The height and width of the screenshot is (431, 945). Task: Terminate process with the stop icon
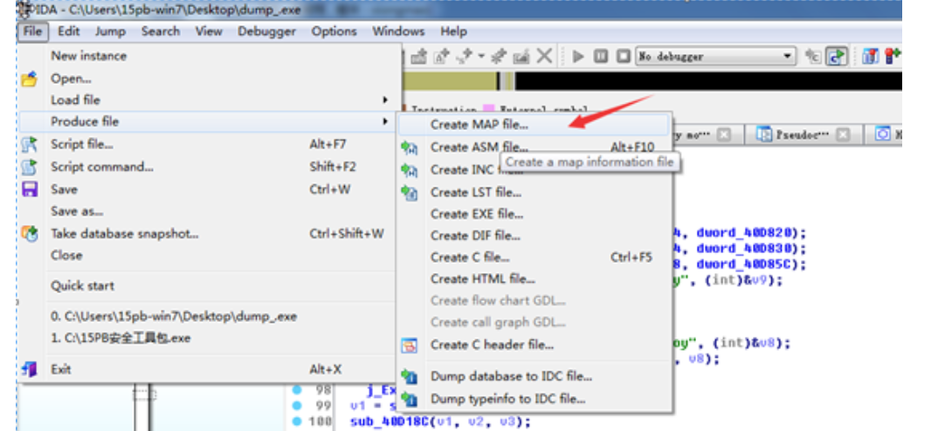coord(624,57)
